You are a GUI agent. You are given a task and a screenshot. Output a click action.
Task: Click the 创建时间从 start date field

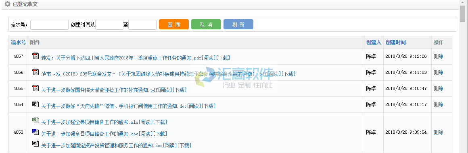point(109,24)
